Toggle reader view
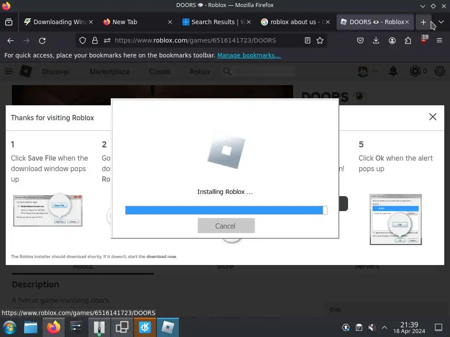 (307, 41)
